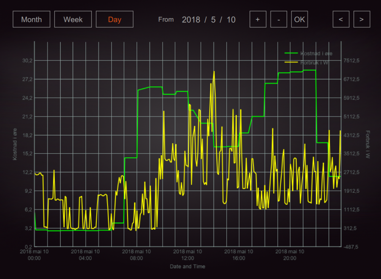
Task: Toggle the Forbruk i W legend entry
Action: tap(314, 62)
